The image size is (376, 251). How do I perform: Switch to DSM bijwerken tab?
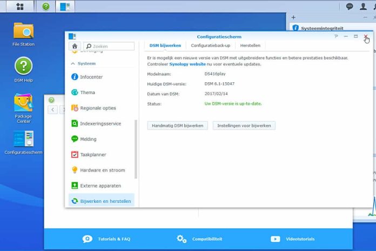[165, 45]
